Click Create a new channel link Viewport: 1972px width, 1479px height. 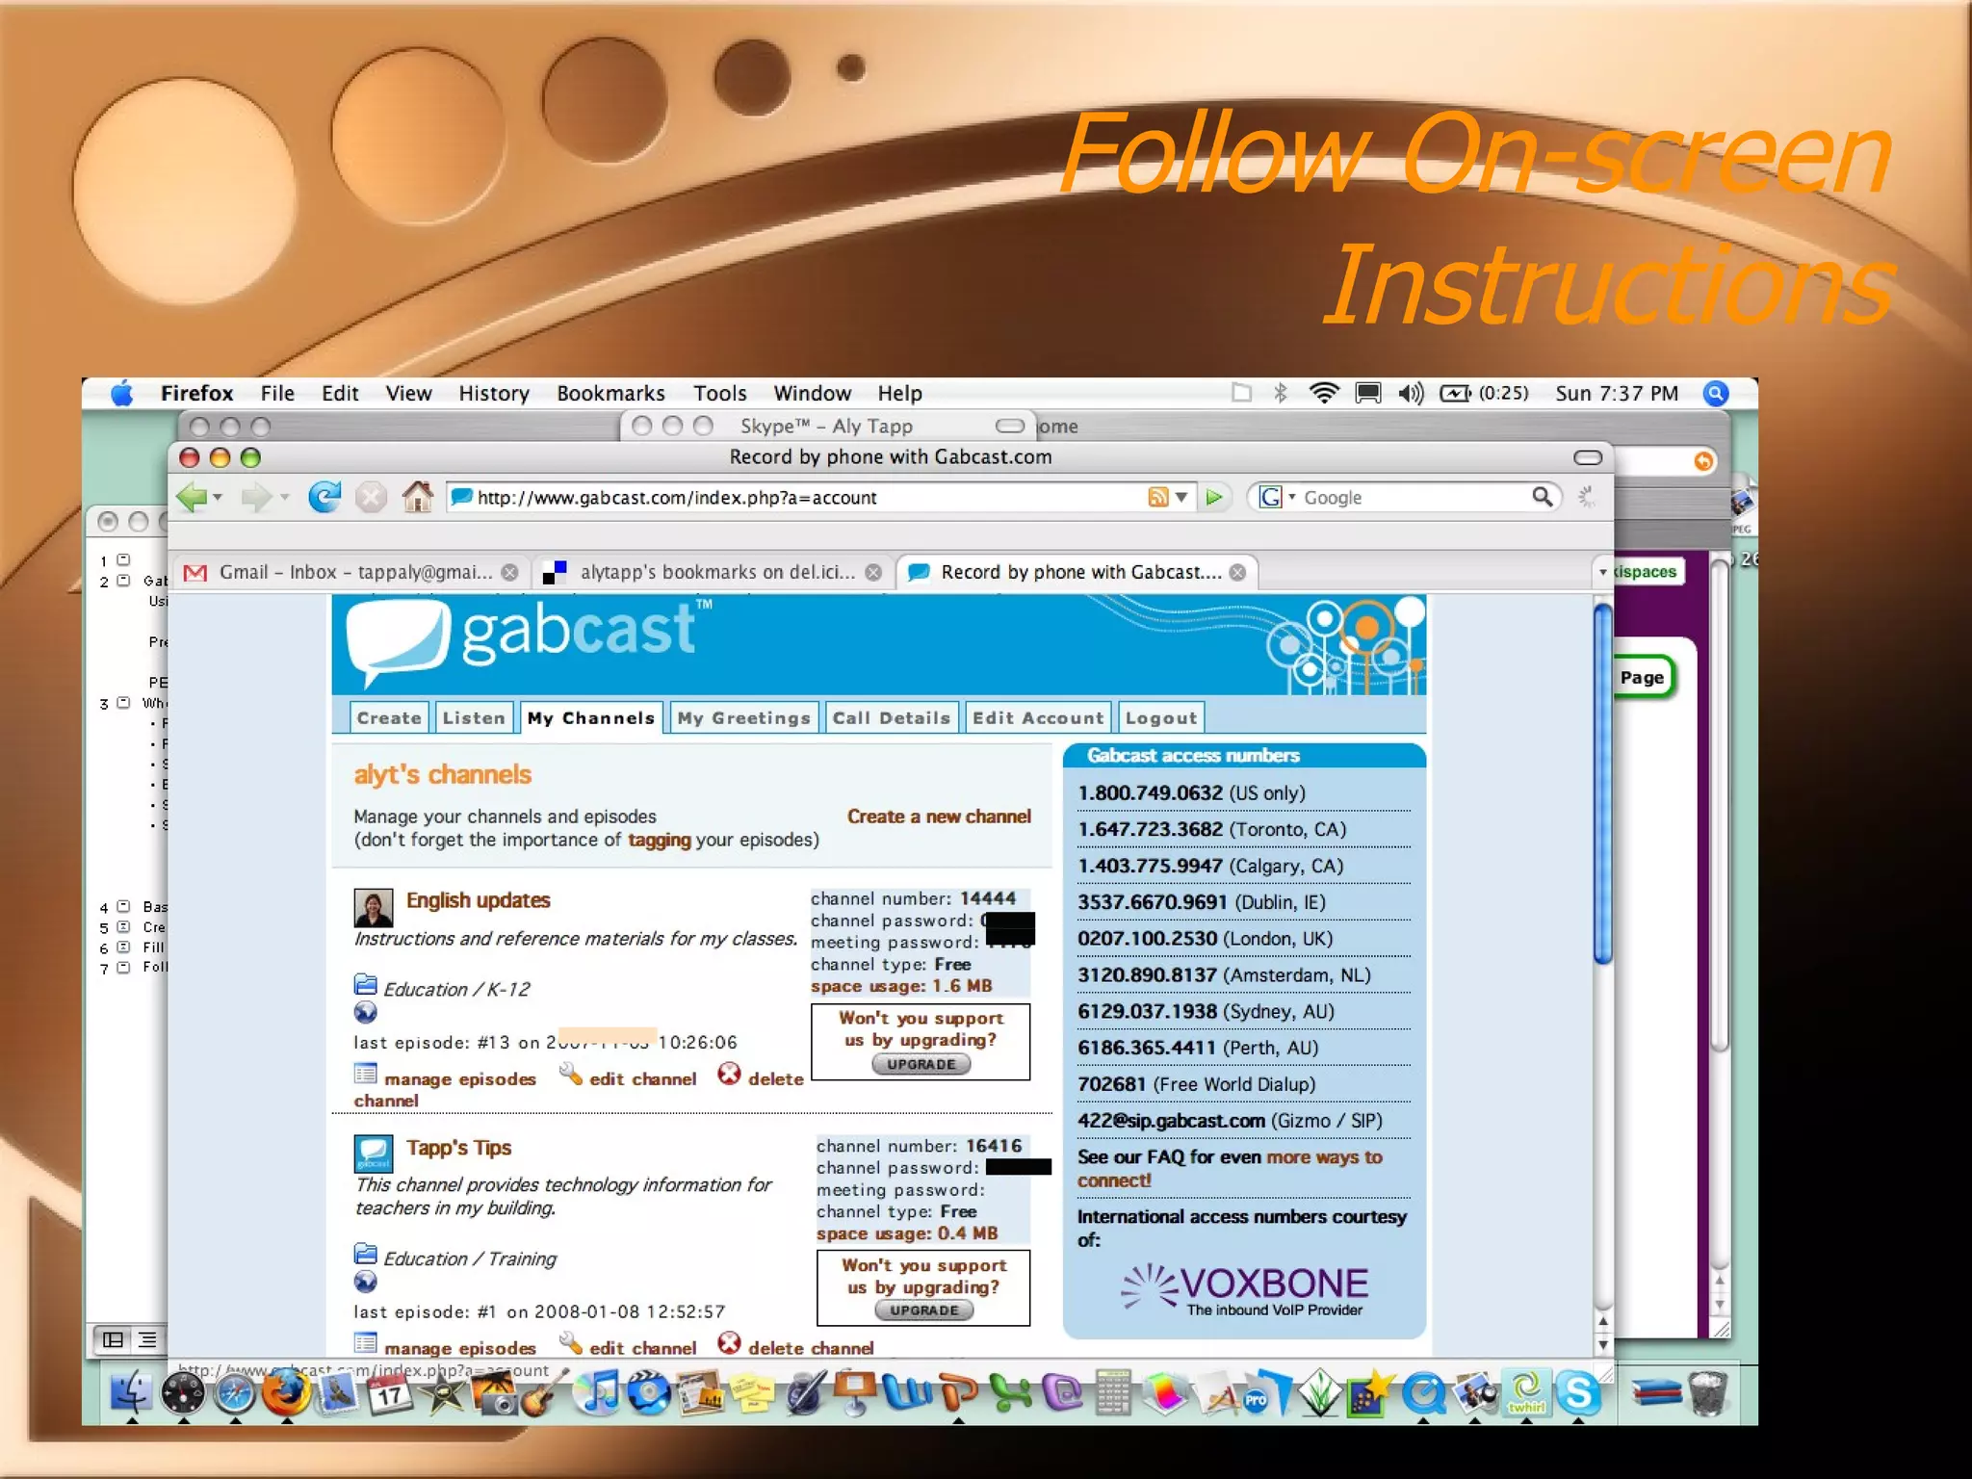point(939,817)
